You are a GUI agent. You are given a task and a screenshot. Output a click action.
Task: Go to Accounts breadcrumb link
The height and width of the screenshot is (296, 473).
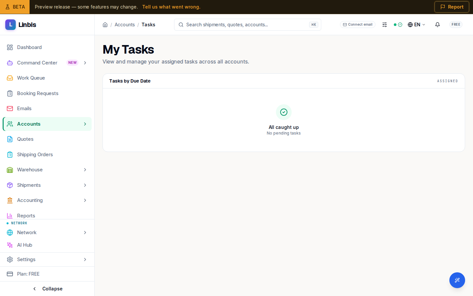(124, 25)
